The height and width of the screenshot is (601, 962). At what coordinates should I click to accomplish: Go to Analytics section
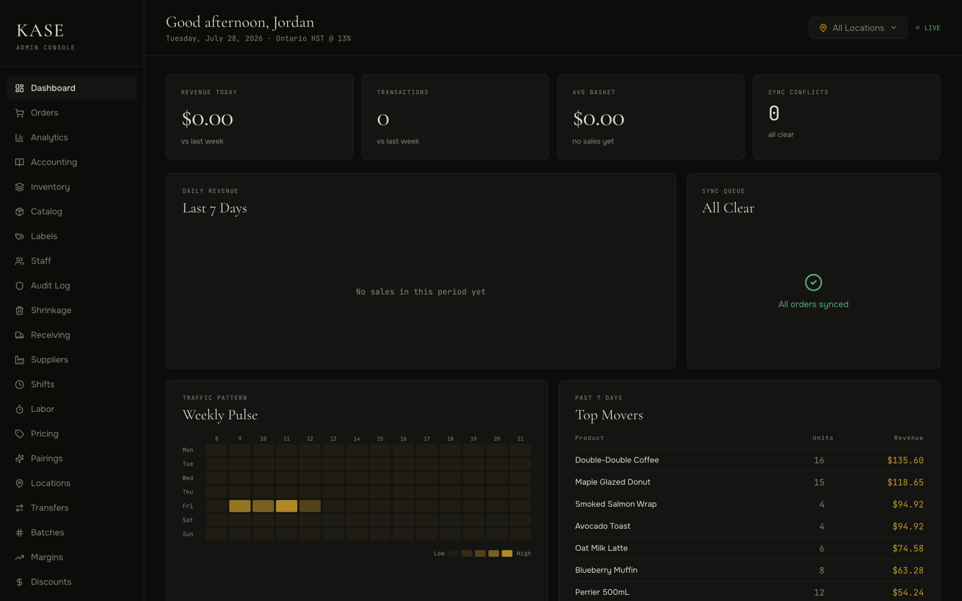point(72,137)
